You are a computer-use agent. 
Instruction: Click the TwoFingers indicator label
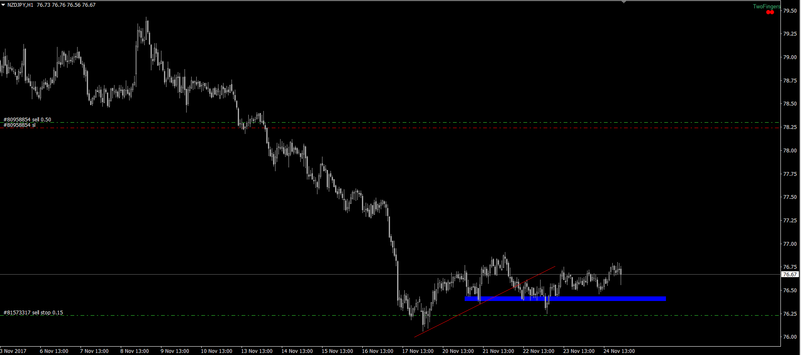coord(767,6)
